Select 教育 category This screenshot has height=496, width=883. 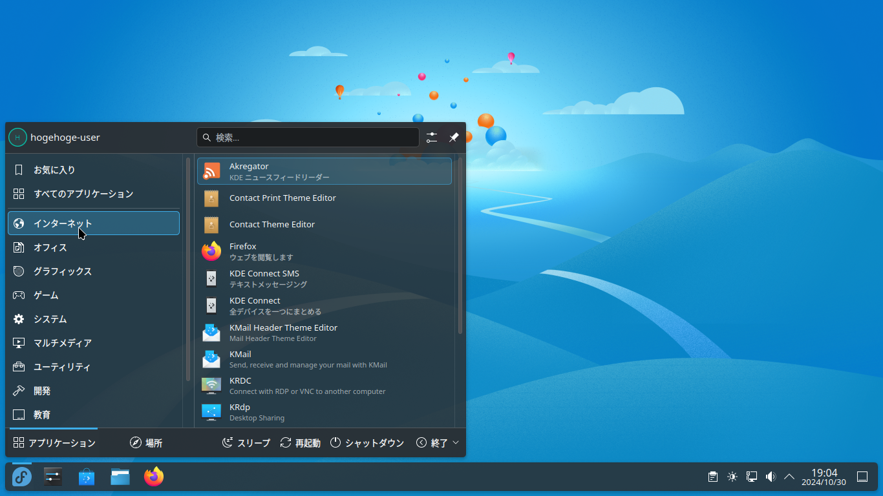click(94, 415)
